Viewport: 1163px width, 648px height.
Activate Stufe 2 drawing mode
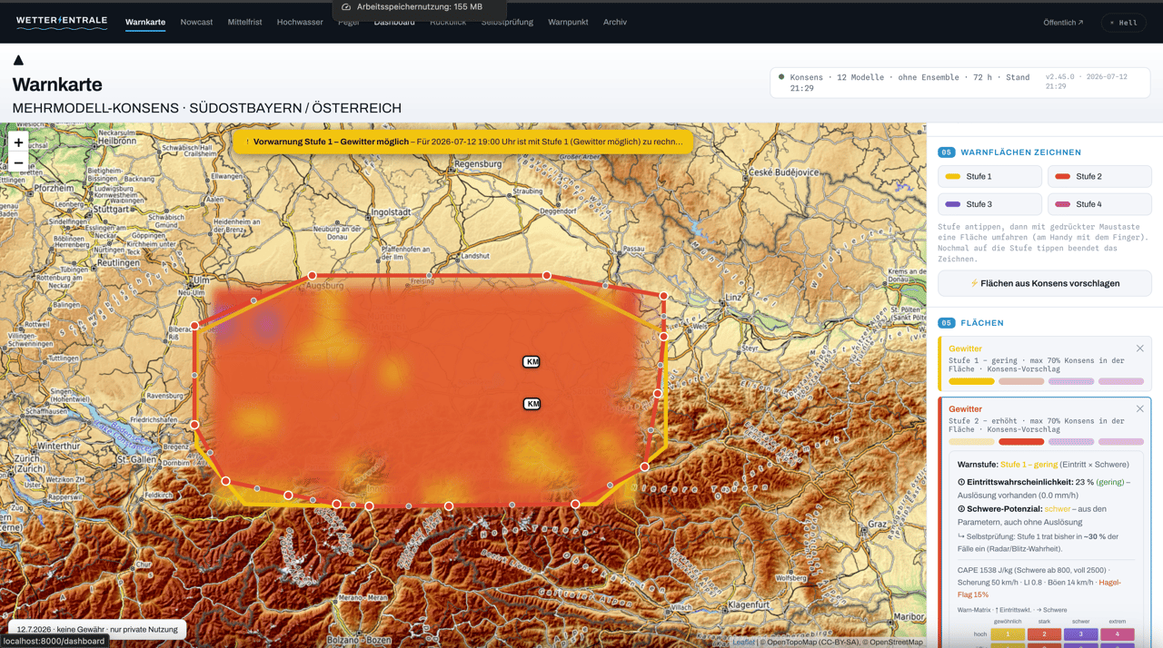[1099, 176]
